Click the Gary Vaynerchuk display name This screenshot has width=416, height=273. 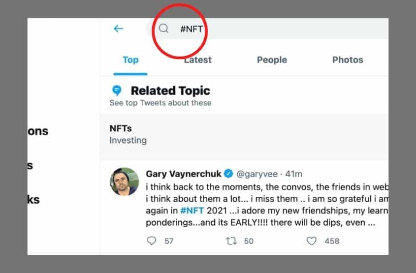coord(183,174)
